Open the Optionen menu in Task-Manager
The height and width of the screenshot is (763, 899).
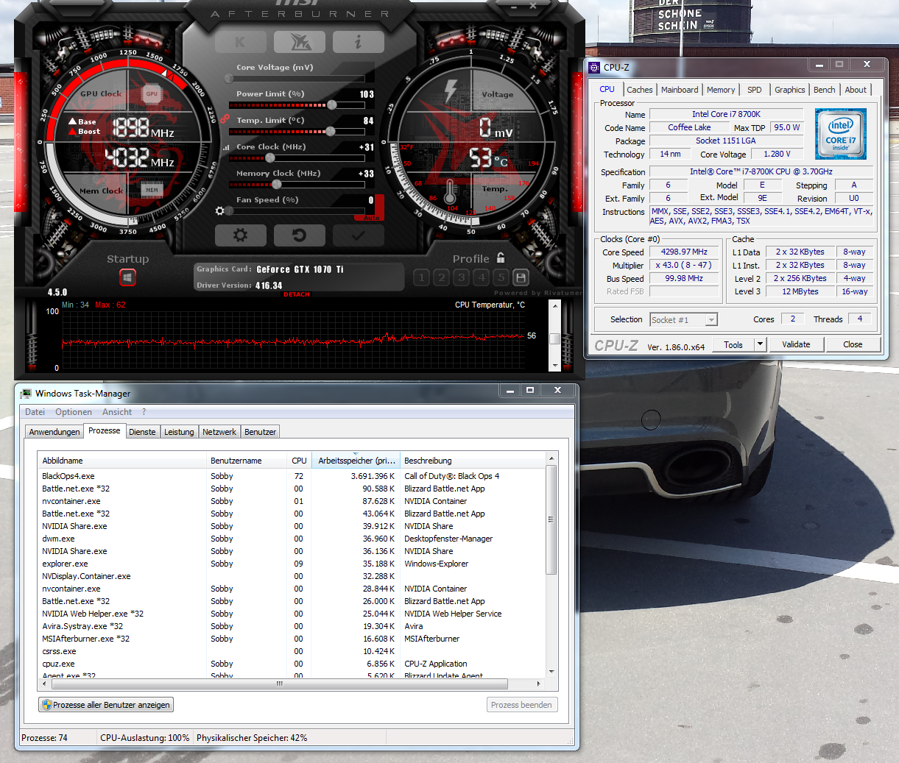tap(74, 412)
